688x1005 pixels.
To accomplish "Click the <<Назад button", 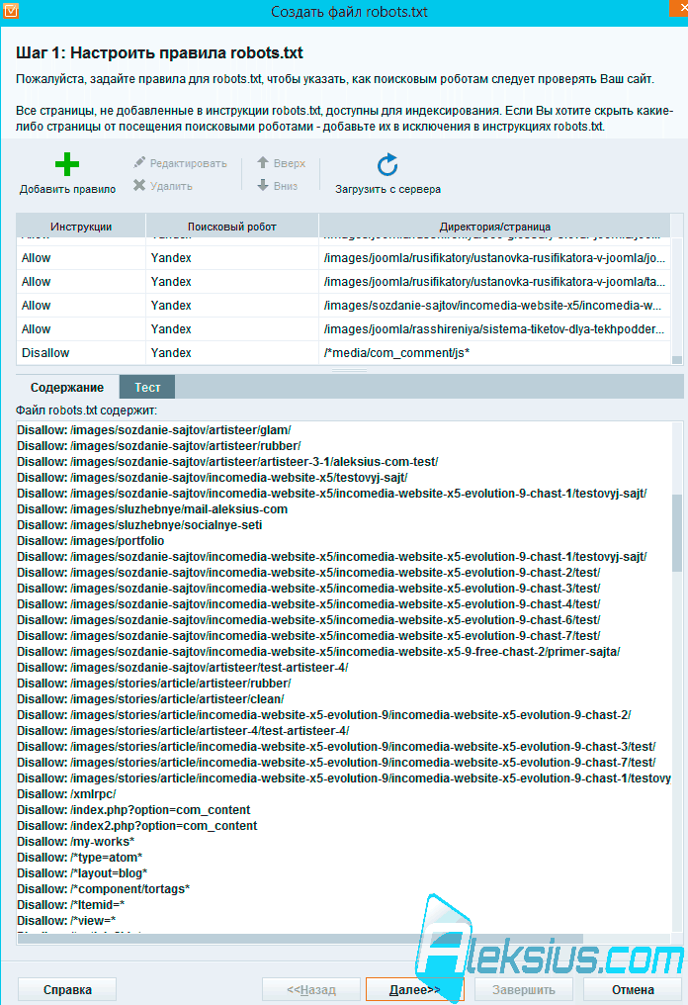I will (311, 989).
